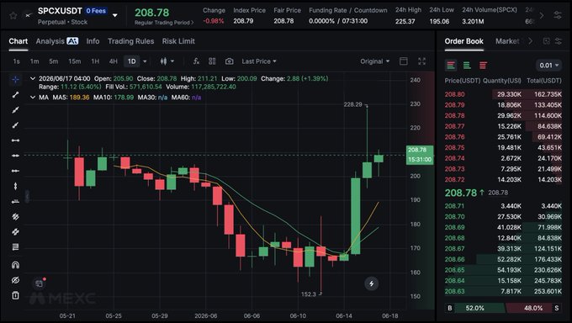Switch to the Chart tab
The height and width of the screenshot is (323, 572).
click(x=19, y=41)
